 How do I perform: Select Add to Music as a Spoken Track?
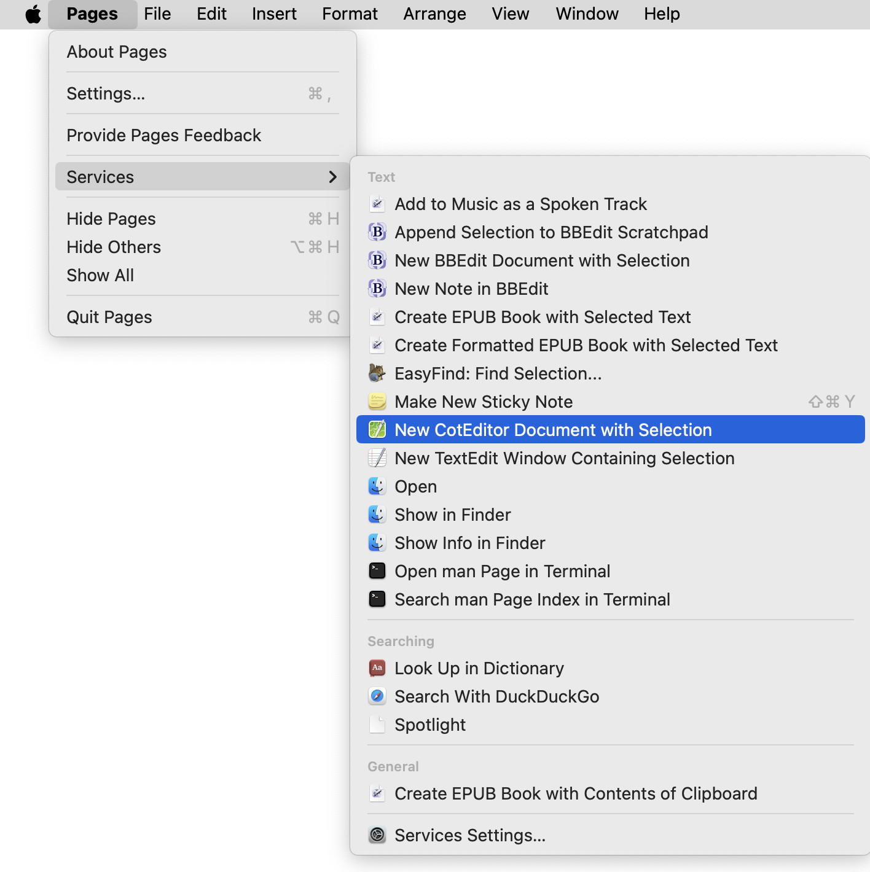(611, 204)
